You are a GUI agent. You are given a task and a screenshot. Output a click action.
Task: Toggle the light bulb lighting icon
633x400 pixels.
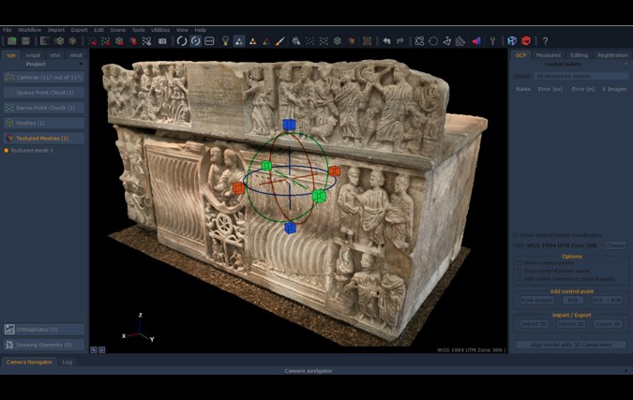coord(225,41)
